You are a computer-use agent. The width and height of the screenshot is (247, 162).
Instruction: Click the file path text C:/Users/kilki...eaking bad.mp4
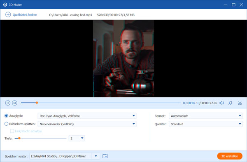[x=70, y=15]
